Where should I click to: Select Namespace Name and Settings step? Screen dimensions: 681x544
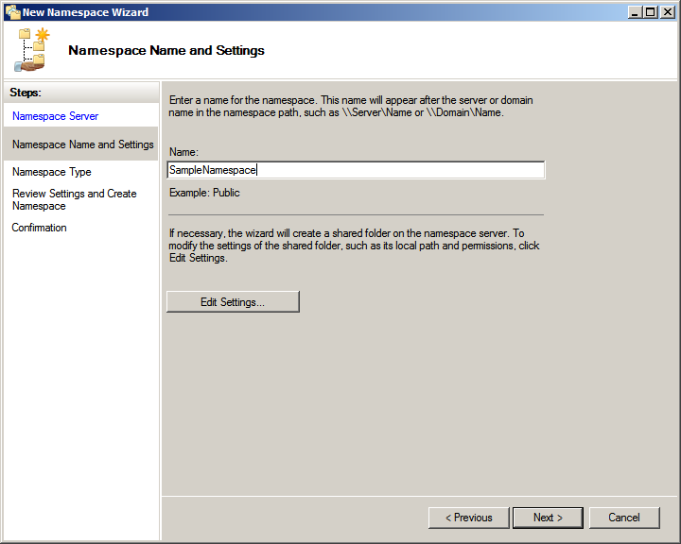(x=80, y=144)
